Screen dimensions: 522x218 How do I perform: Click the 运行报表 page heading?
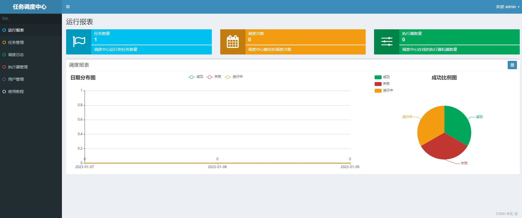click(x=80, y=22)
